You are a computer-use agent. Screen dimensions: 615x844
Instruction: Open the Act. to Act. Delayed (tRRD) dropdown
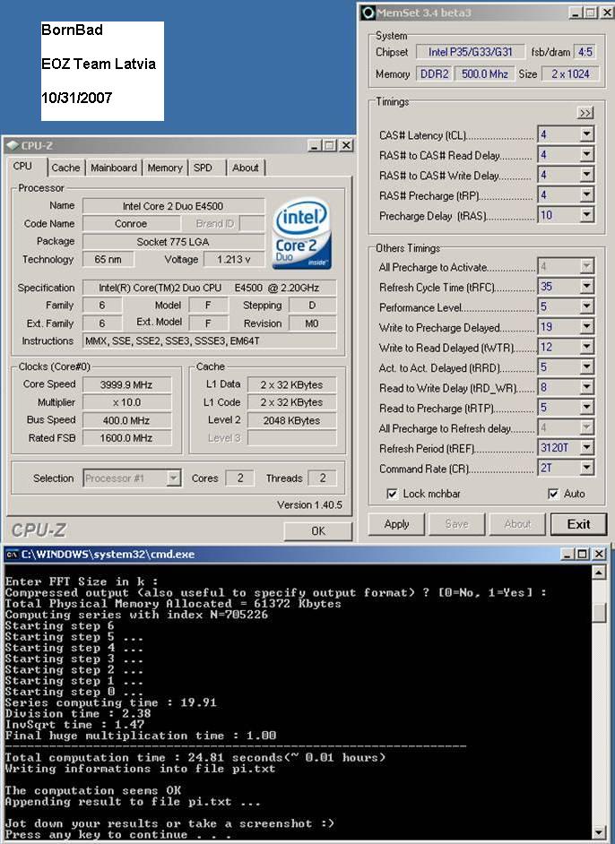587,367
